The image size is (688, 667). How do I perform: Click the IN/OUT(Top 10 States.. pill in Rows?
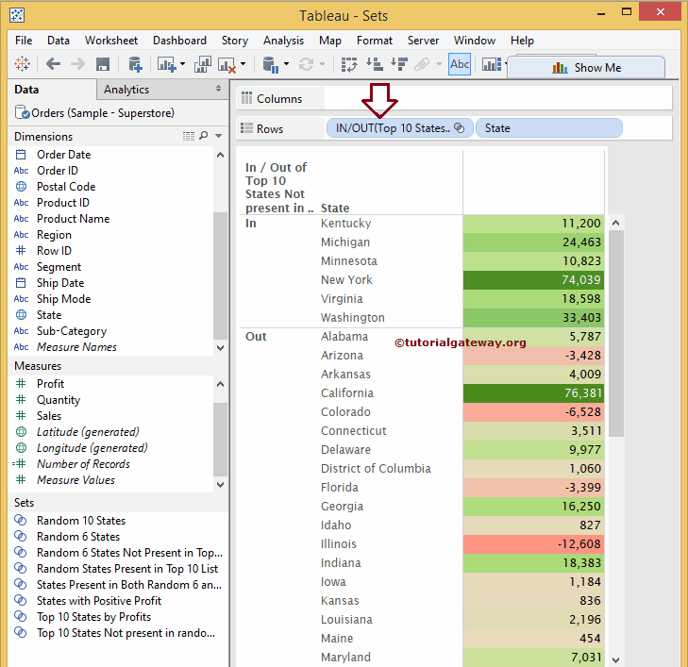(400, 128)
